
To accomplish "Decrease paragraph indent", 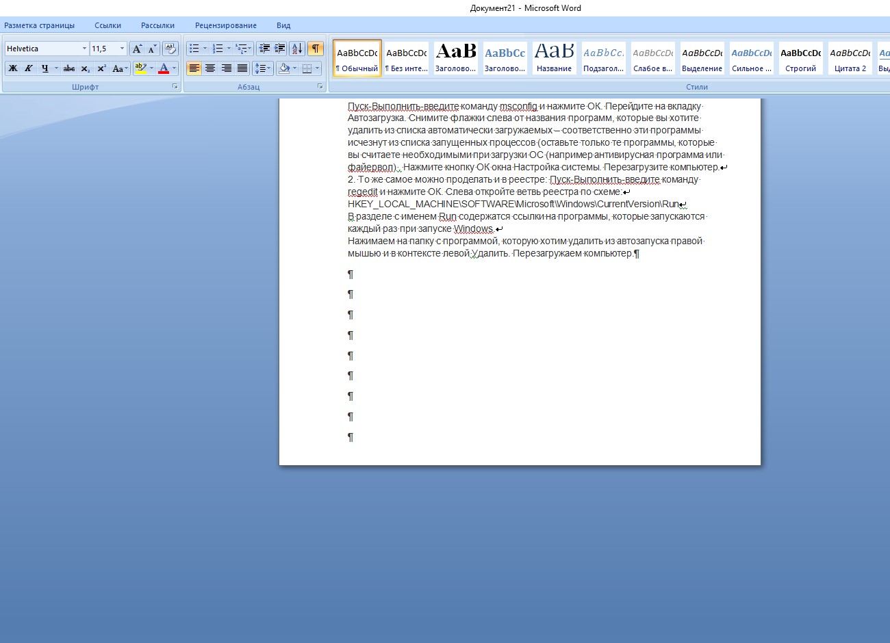I will click(x=264, y=49).
